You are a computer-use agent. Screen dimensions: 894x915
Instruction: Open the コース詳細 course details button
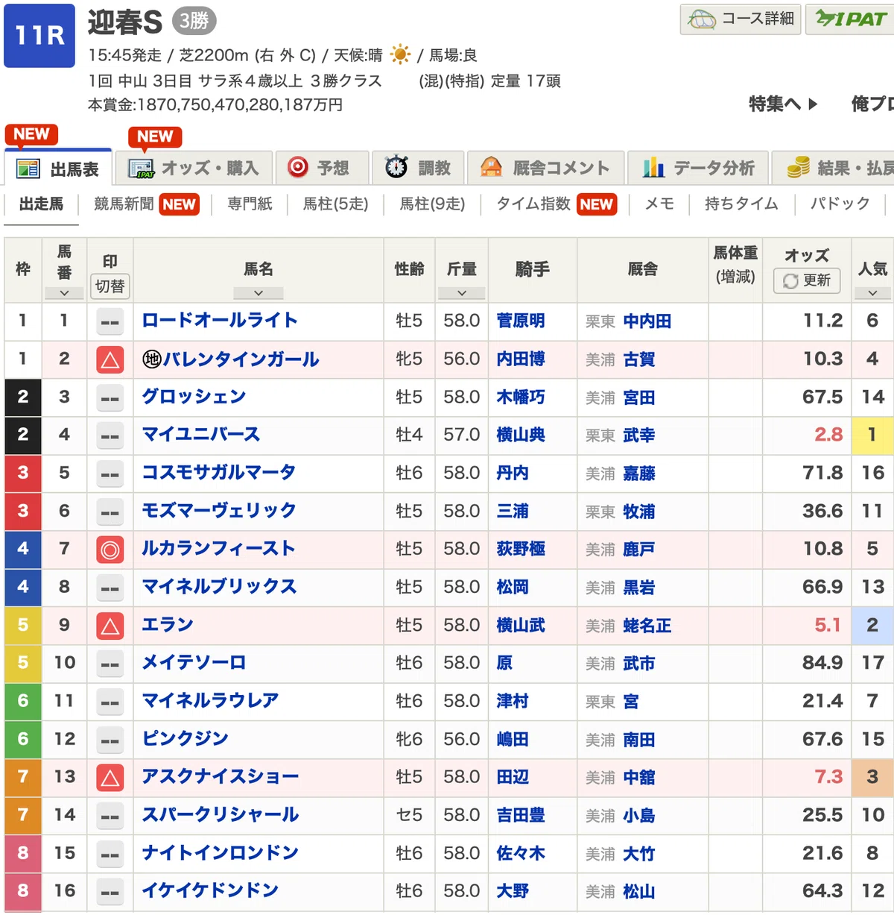[741, 19]
